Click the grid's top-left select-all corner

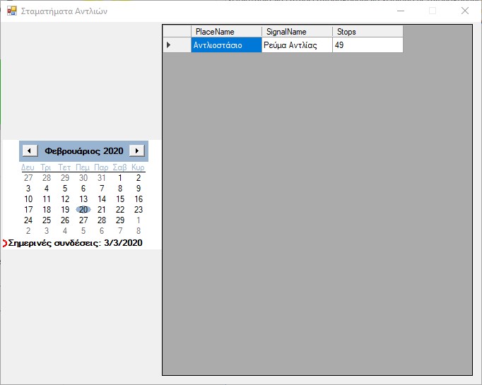click(177, 32)
